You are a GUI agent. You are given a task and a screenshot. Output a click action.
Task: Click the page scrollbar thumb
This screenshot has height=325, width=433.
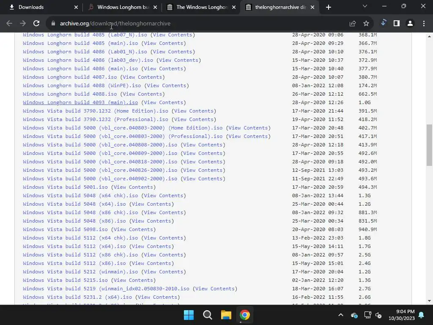coord(429,145)
